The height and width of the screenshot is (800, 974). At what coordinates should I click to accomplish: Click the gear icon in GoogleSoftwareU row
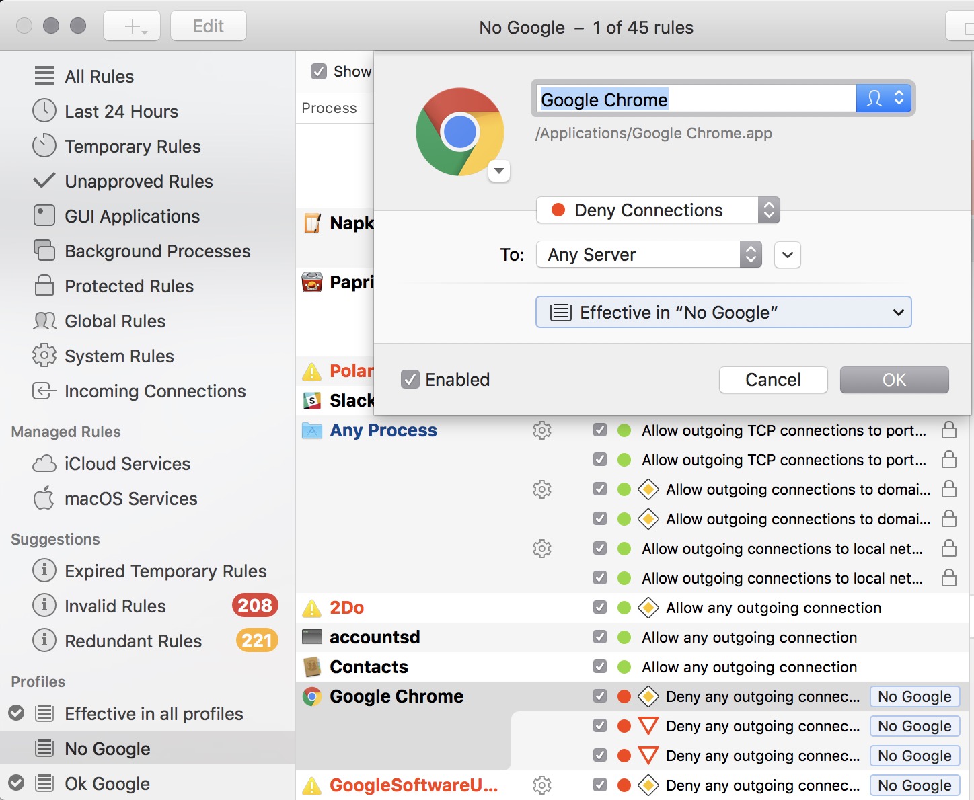(542, 785)
